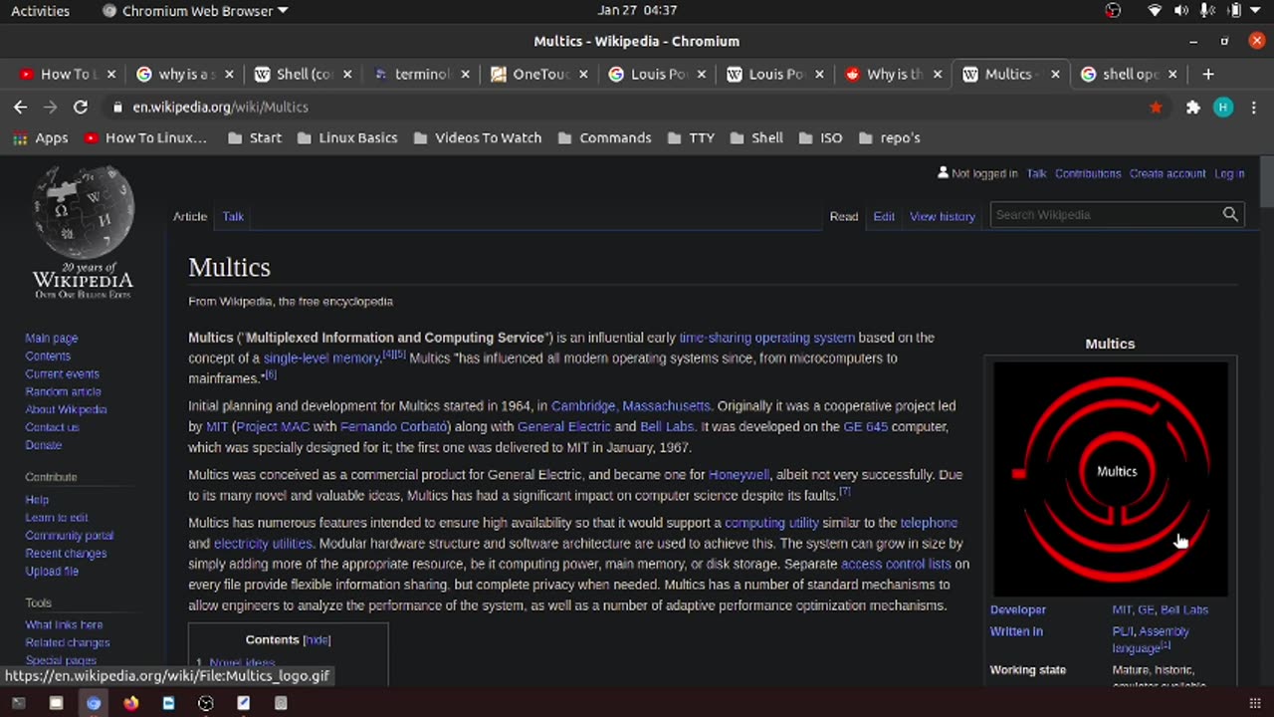
Task: Open the article Talk tab
Action: point(233,216)
